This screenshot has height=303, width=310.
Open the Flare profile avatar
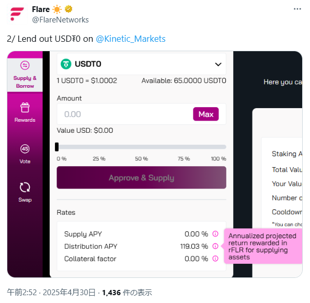click(17, 14)
